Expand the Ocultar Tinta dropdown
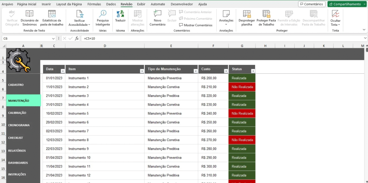Screen dimensions: 368x183 coord(339,25)
